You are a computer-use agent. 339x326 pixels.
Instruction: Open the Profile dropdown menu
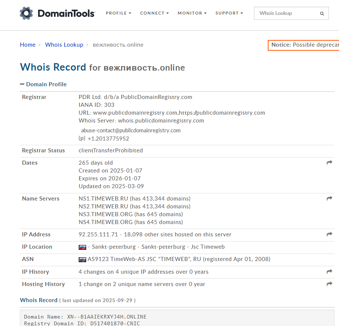point(119,13)
